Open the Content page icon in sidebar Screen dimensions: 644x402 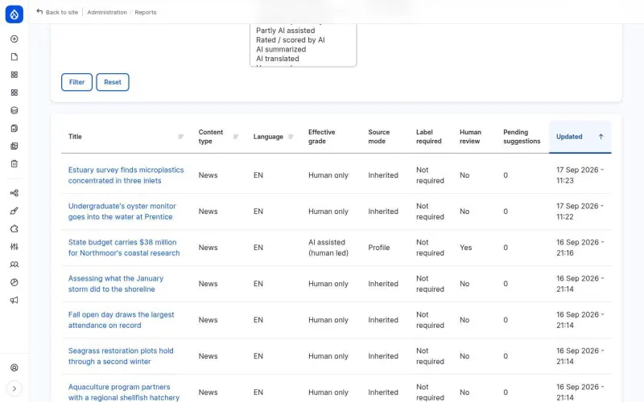[14, 56]
